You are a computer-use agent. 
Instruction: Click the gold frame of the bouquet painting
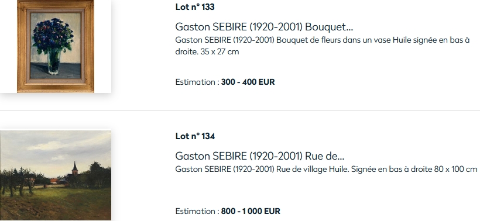(22, 46)
